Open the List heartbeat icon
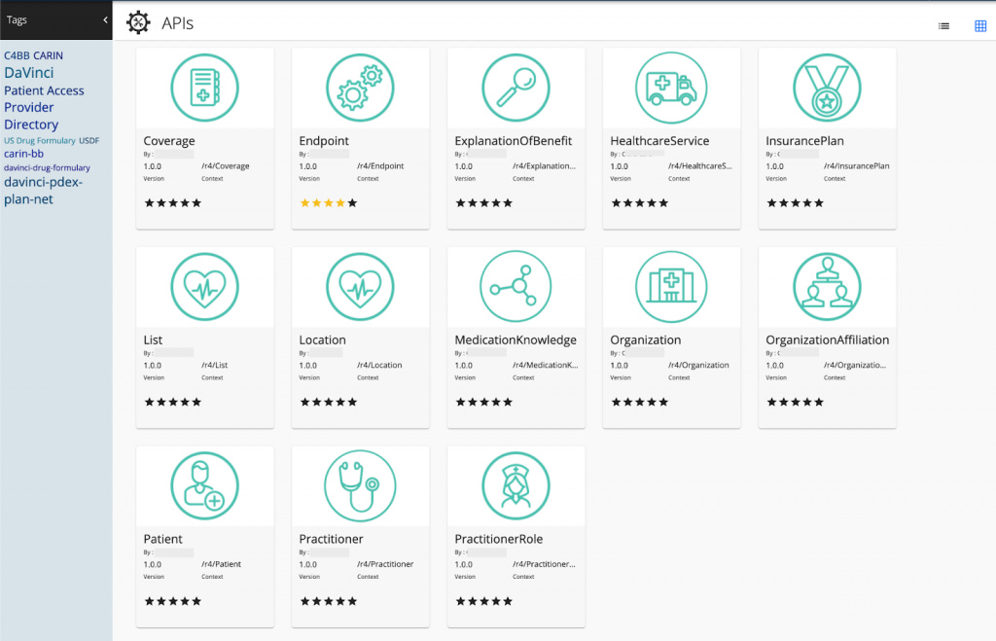Viewport: 996px width, 641px height. point(204,287)
